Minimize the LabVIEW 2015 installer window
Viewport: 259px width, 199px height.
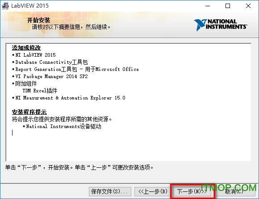(x=208, y=6)
